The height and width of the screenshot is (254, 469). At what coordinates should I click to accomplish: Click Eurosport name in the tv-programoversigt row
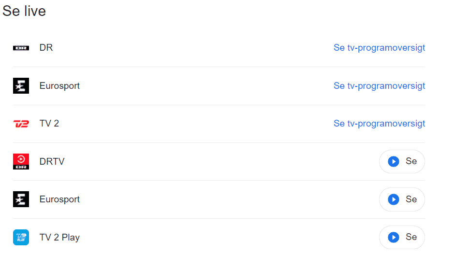pyautogui.click(x=59, y=86)
